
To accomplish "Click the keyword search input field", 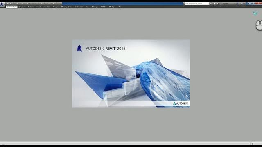I will 197,4.
